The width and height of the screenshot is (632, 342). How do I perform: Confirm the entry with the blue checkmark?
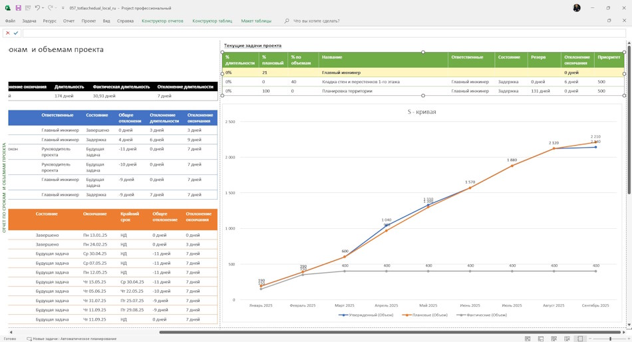[x=16, y=33]
